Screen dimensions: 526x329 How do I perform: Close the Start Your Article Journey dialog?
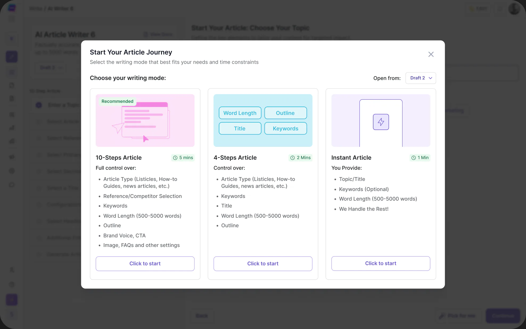(431, 54)
